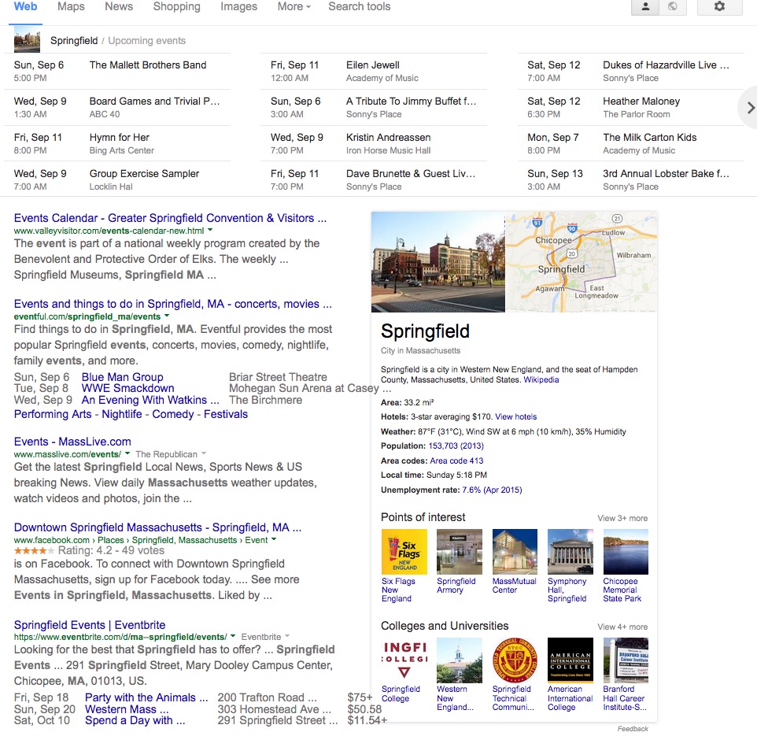Click the Comedy sublink
Viewport: 757px width, 736px height.
173,414
